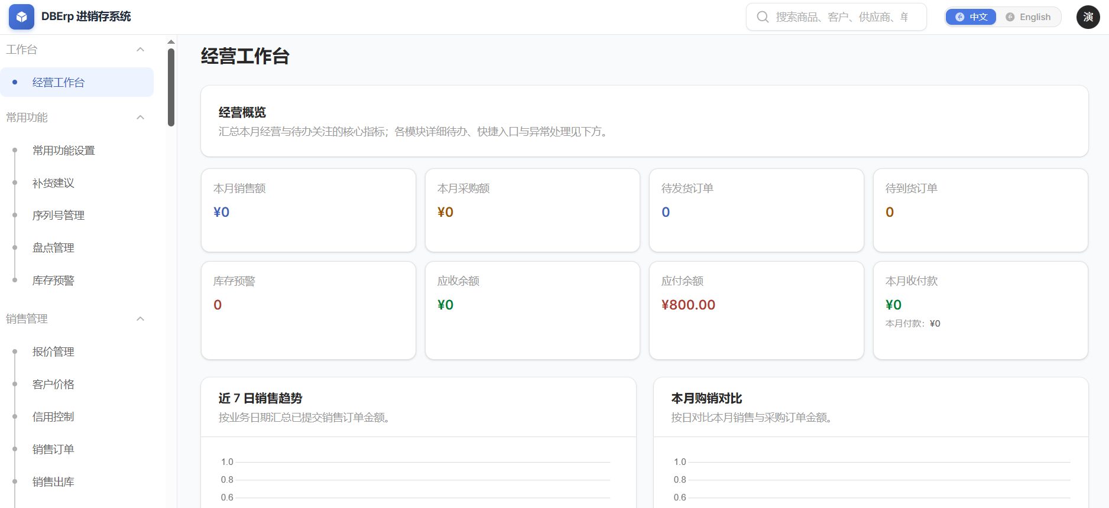1109x508 pixels.
Task: Click the 本月购销对比 chart title
Action: [706, 398]
